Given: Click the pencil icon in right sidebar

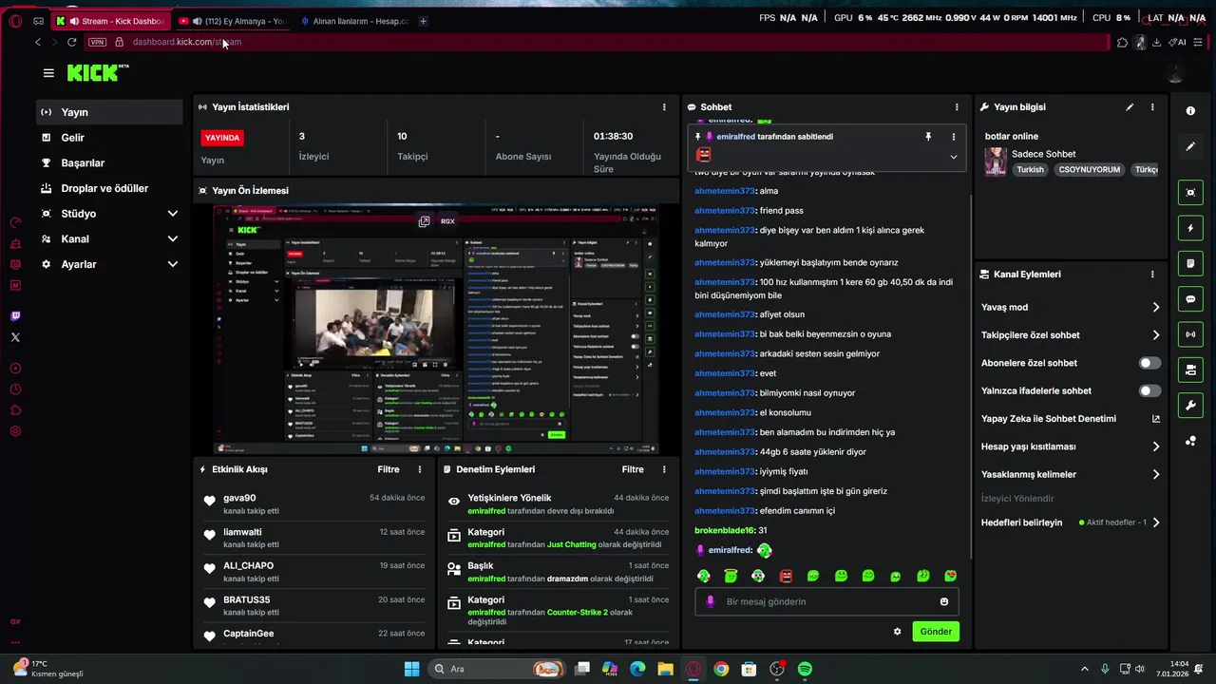Looking at the screenshot, I should (x=1190, y=146).
